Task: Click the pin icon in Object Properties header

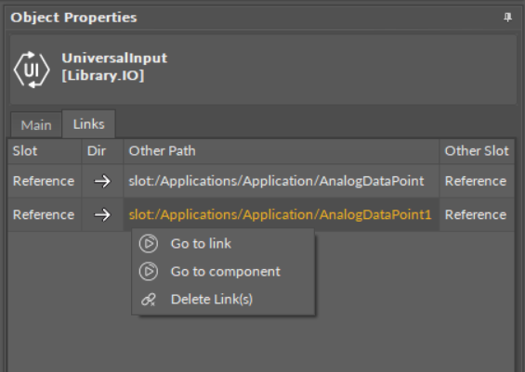Action: [x=507, y=18]
